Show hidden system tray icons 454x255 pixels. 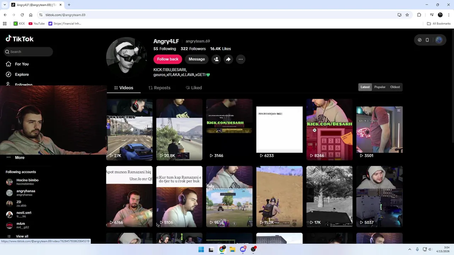pos(410,249)
